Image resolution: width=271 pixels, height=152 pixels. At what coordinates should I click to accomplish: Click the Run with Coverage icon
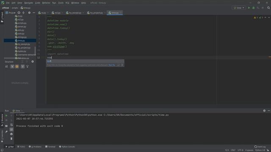pyautogui.click(x=258, y=8)
